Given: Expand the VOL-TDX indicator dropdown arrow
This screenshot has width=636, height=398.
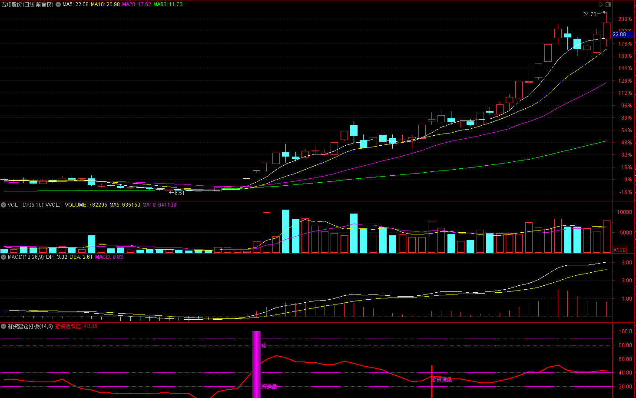Looking at the screenshot, I should 3,205.
